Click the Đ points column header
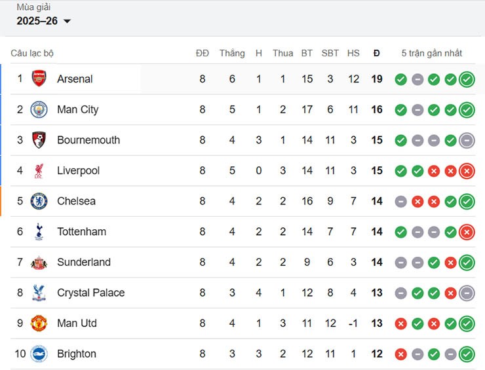The image size is (485, 370). (376, 53)
